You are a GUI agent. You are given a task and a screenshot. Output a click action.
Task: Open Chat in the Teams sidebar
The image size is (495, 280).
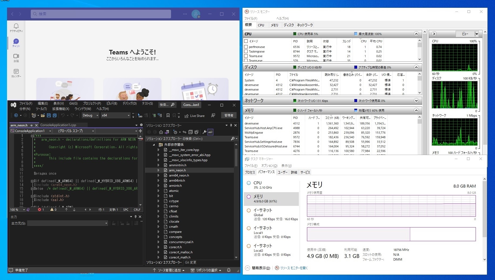coord(16,43)
